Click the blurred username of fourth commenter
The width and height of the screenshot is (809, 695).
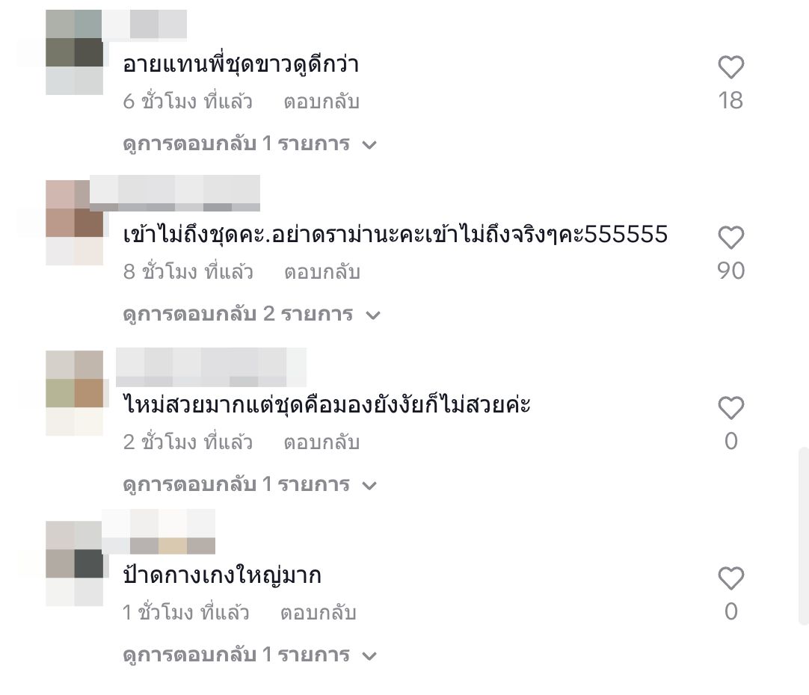pos(159,531)
